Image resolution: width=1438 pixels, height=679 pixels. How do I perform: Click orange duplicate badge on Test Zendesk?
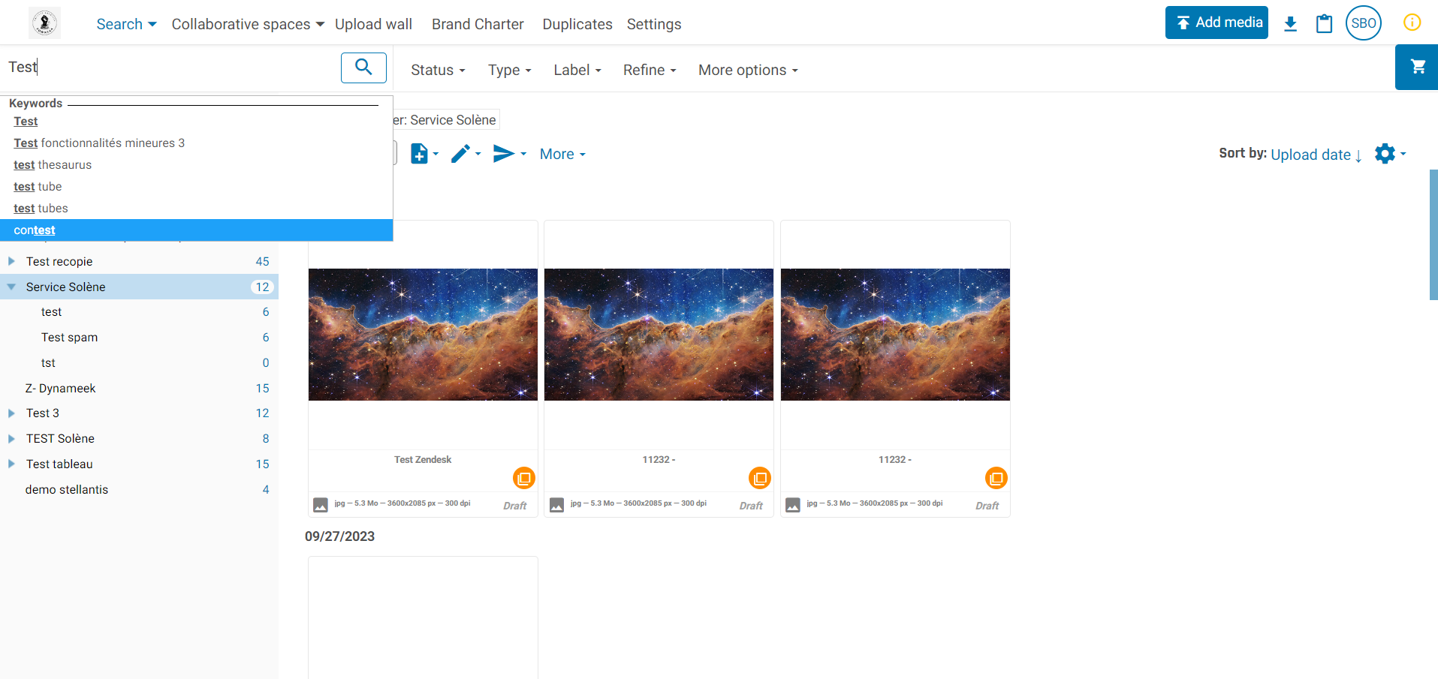(x=523, y=478)
